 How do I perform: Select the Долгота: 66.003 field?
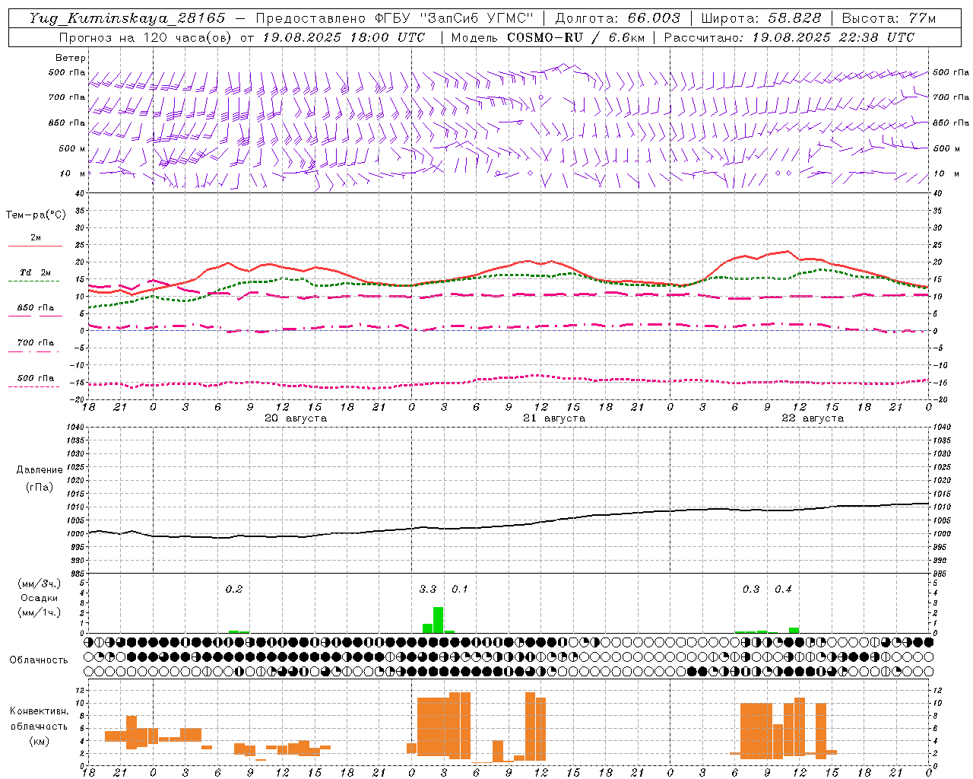pyautogui.click(x=617, y=18)
